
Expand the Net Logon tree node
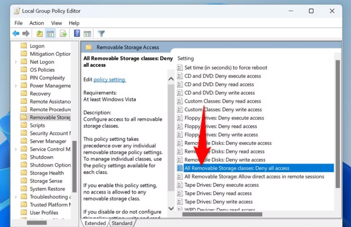[x=16, y=62]
